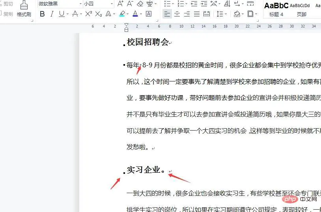Click the paragraph shading paint bucket icon
The height and width of the screenshot is (212, 321).
coord(237,14)
